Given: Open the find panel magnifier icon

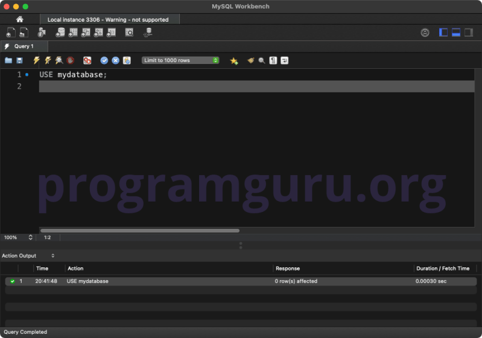Looking at the screenshot, I should (262, 60).
